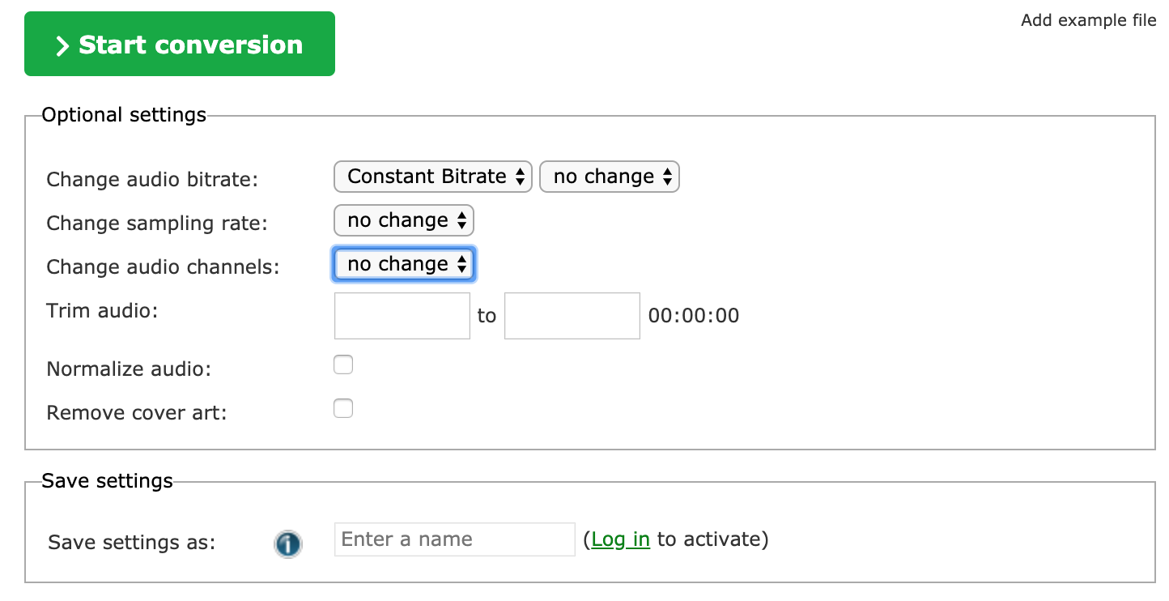Tick the Remove cover art checkbox
Viewport: 1169px width, 601px height.
tap(343, 408)
